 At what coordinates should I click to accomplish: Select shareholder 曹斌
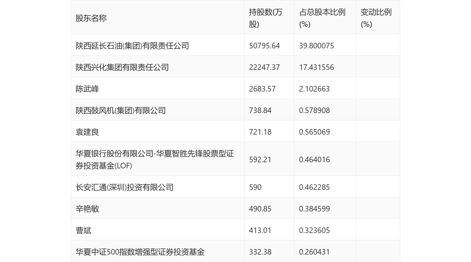click(x=83, y=230)
